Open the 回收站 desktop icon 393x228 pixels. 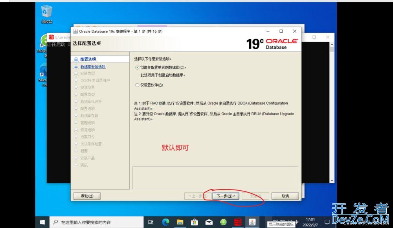(47, 15)
